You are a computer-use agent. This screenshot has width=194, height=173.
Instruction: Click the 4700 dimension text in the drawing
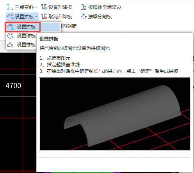(13, 86)
